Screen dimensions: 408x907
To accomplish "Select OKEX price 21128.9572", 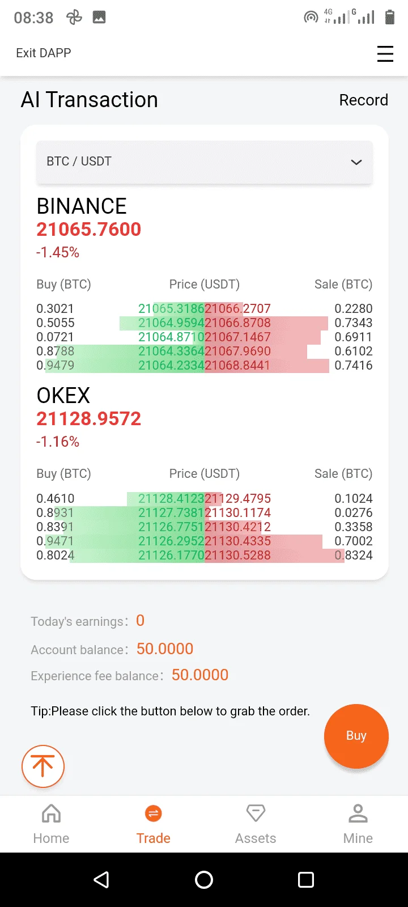I will point(89,419).
